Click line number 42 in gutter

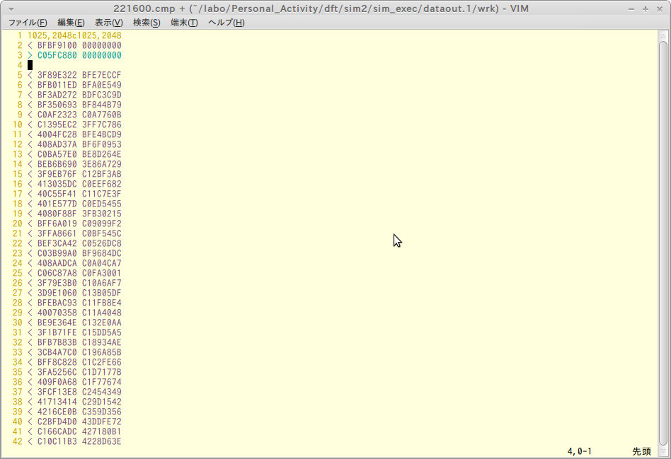click(17, 441)
